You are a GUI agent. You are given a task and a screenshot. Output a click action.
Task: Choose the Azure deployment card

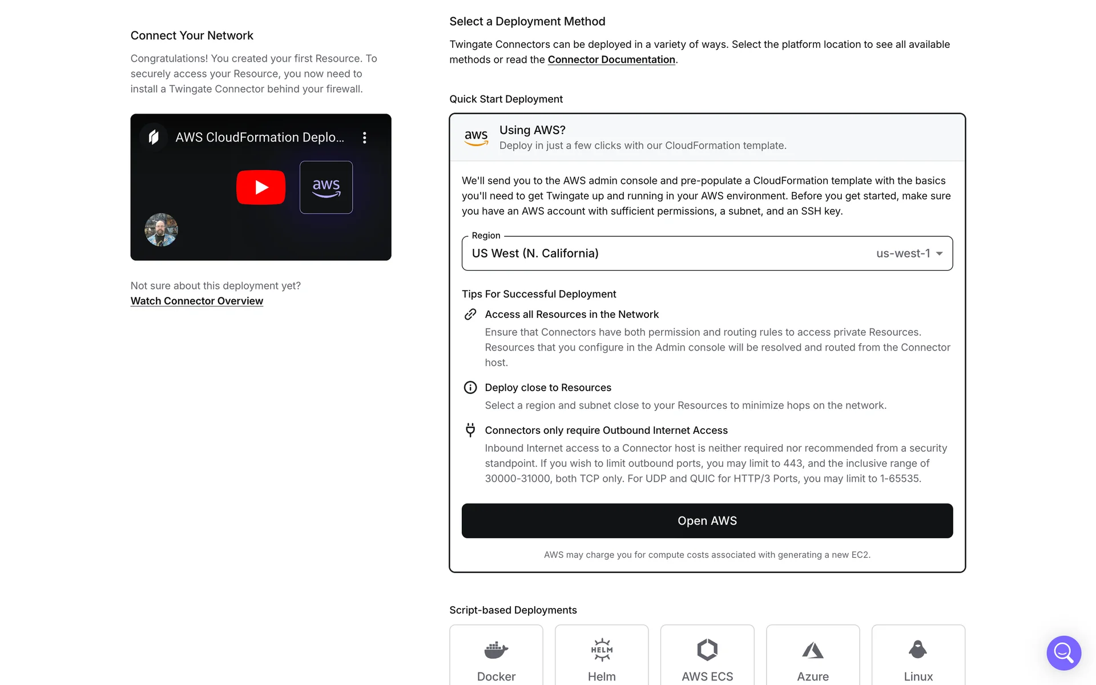tap(813, 656)
